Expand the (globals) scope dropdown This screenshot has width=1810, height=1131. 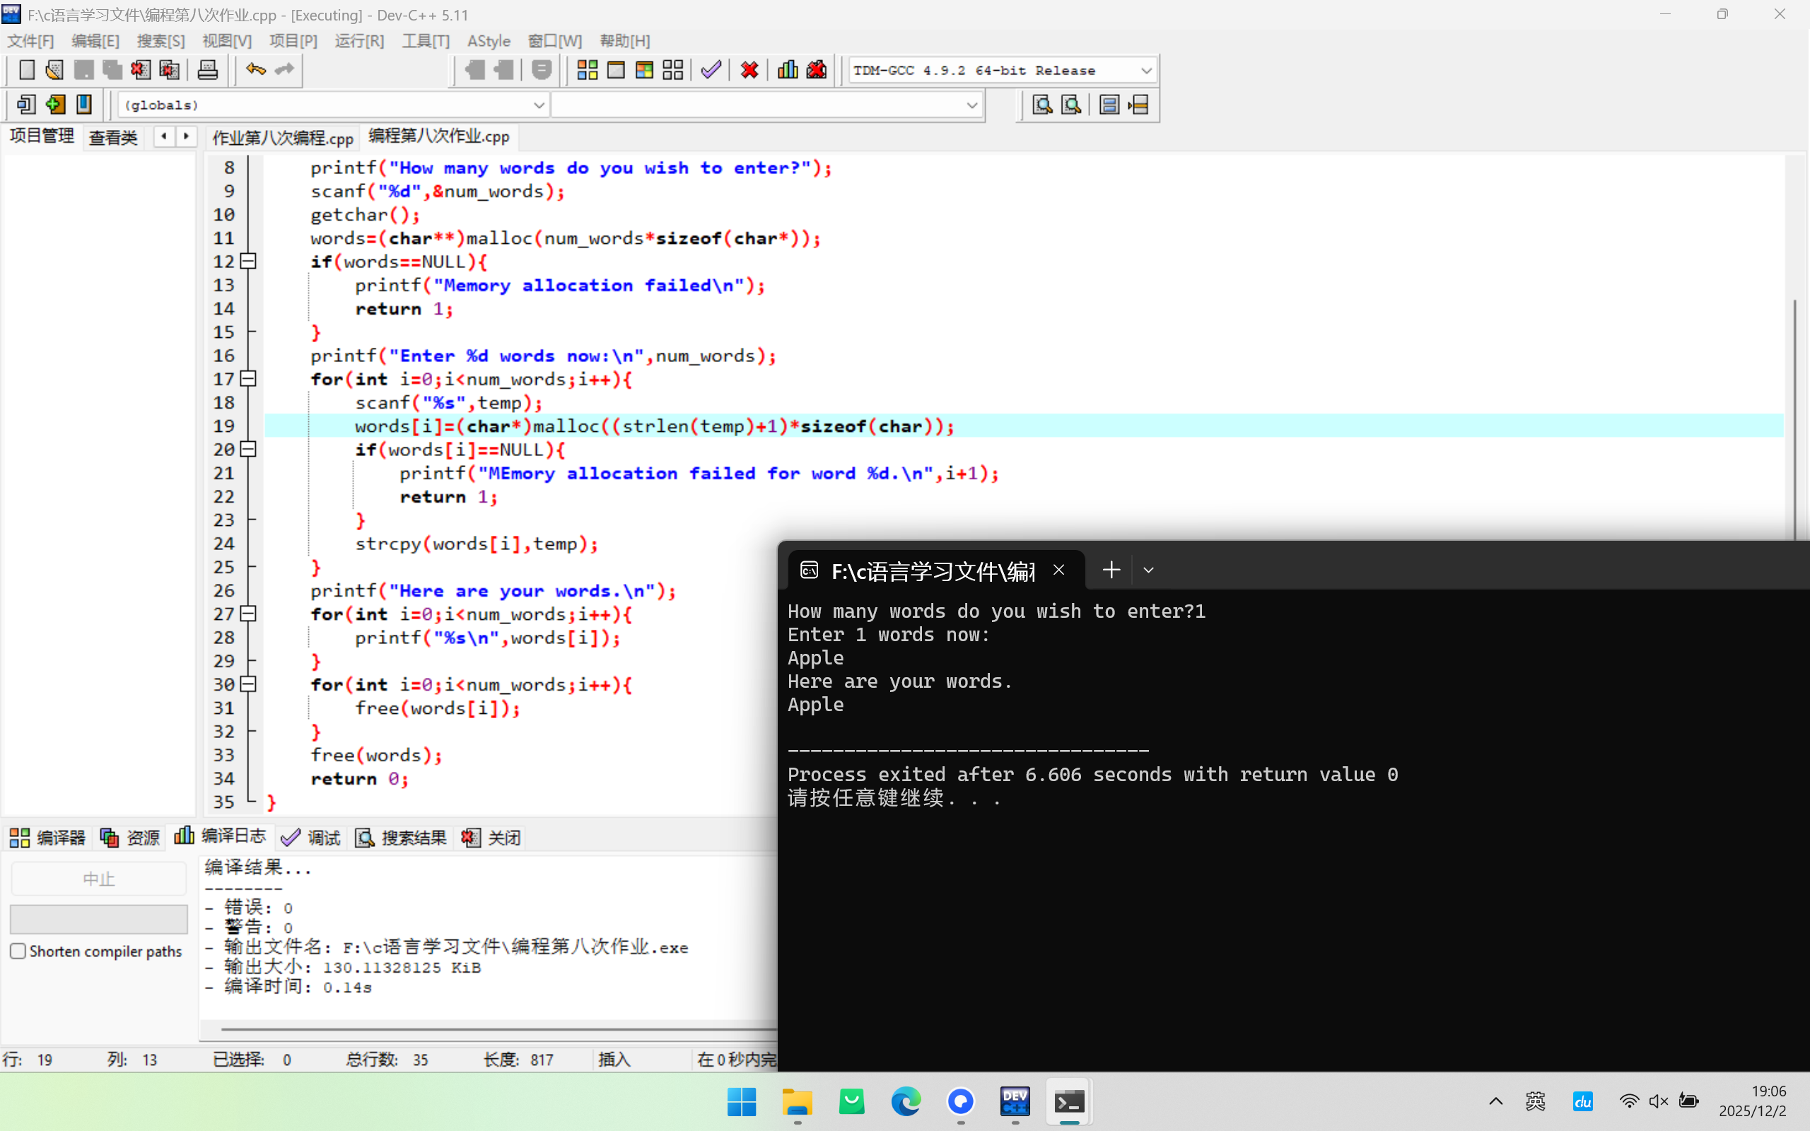[x=539, y=105]
